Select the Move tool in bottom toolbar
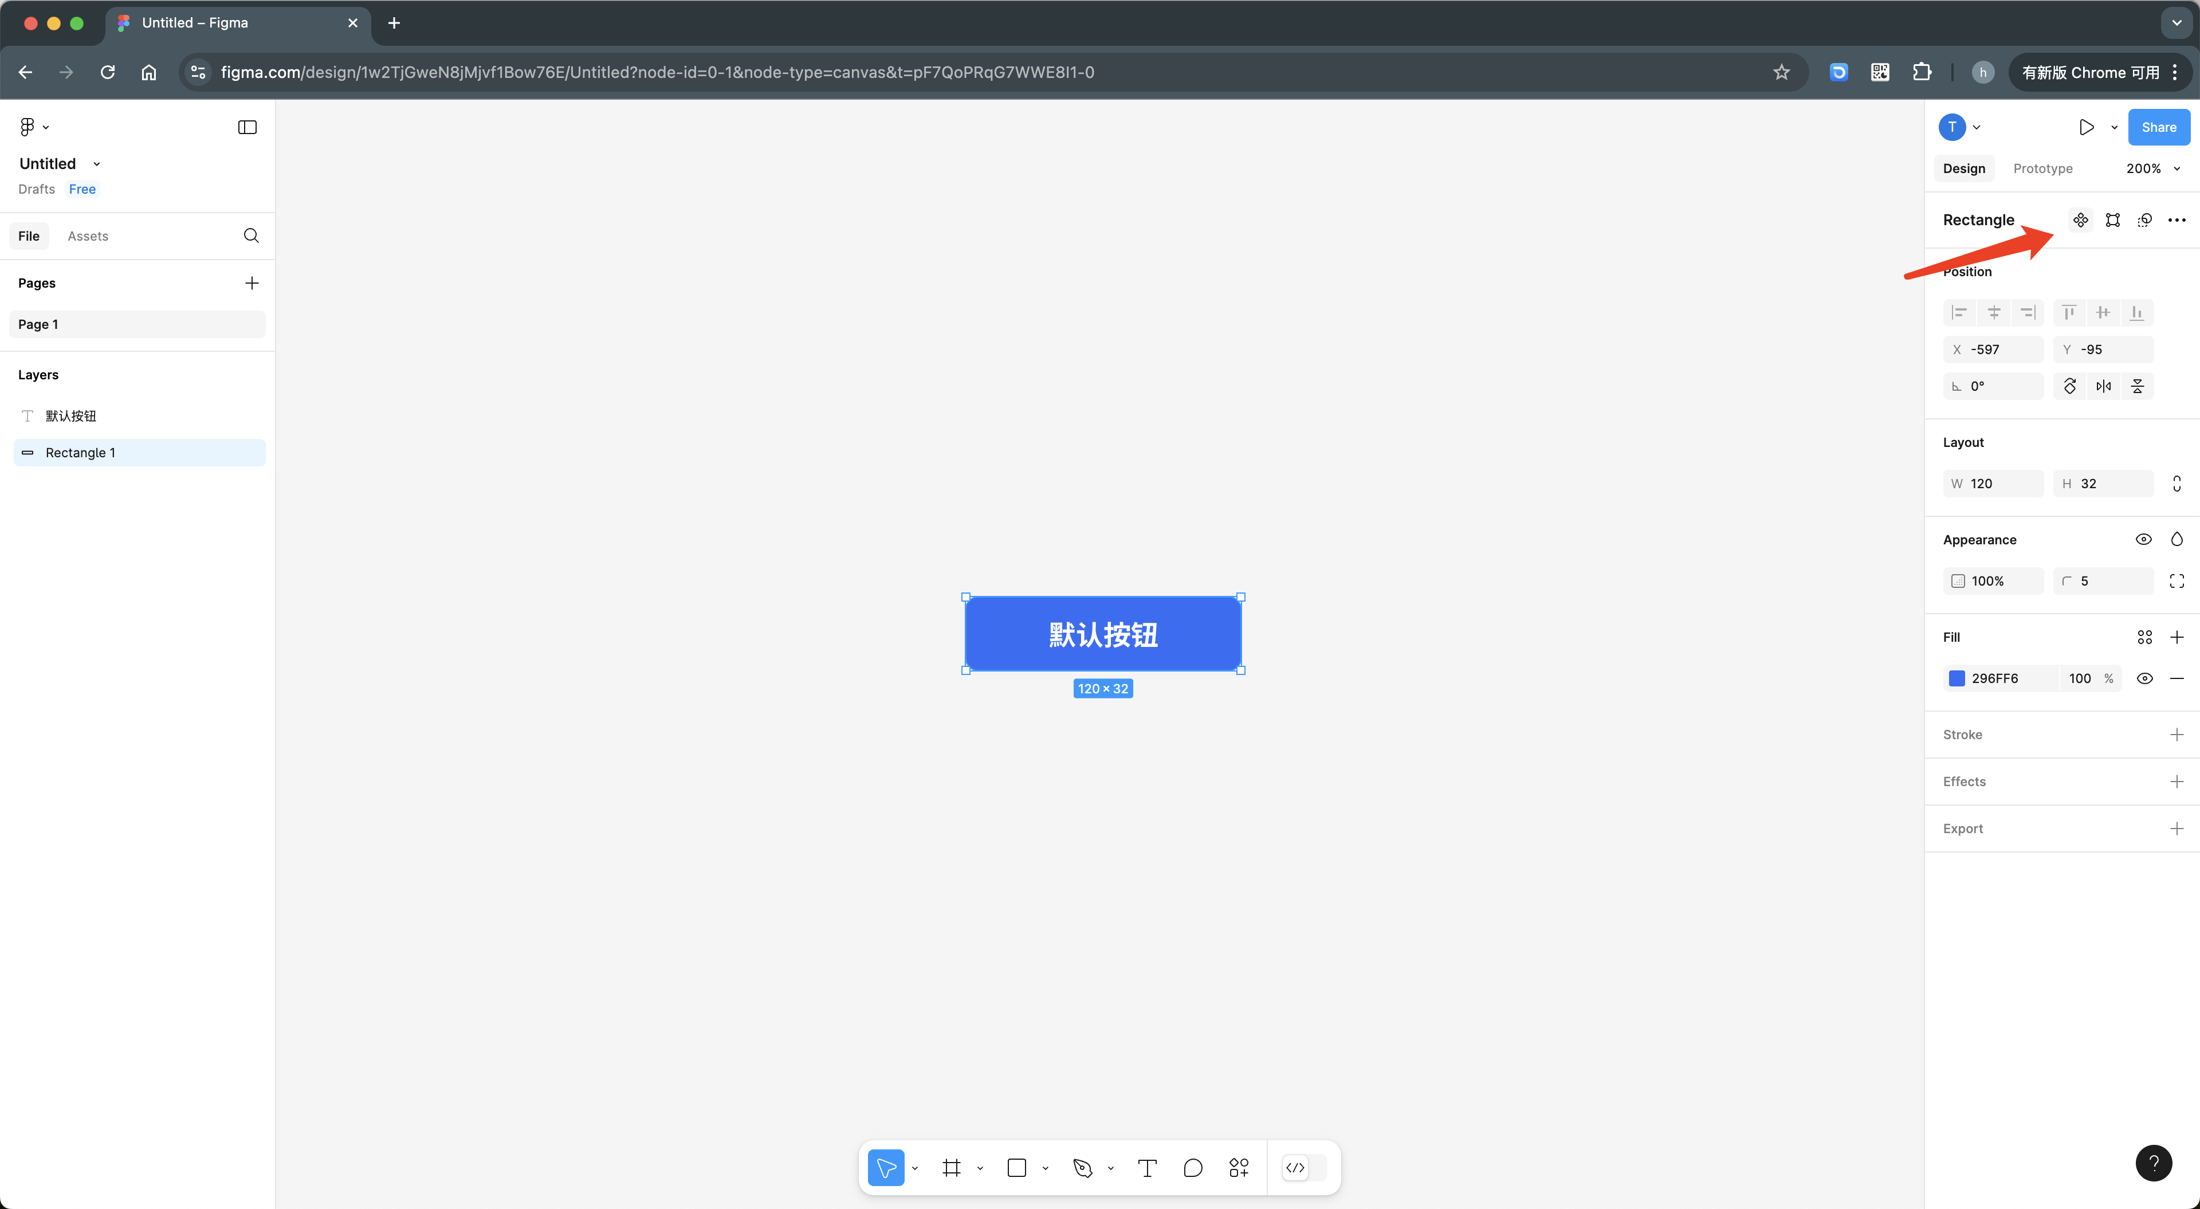Viewport: 2200px width, 1209px height. click(x=886, y=1168)
